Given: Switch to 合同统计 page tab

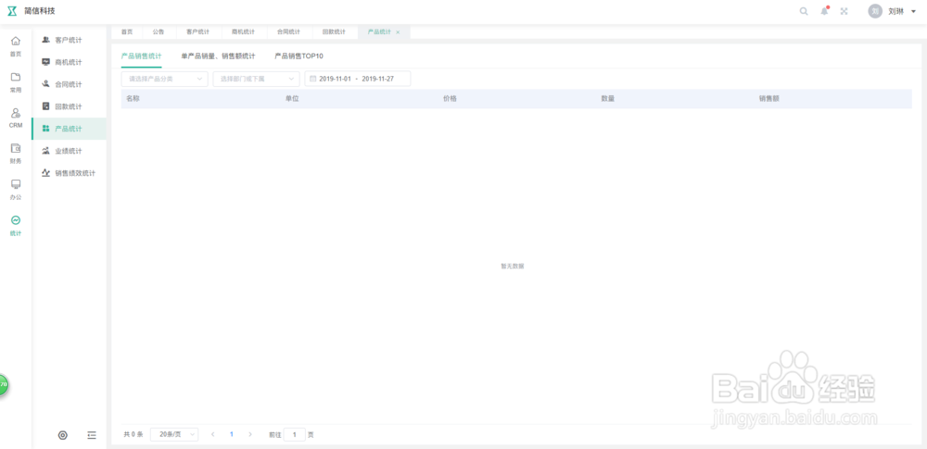Looking at the screenshot, I should [288, 31].
